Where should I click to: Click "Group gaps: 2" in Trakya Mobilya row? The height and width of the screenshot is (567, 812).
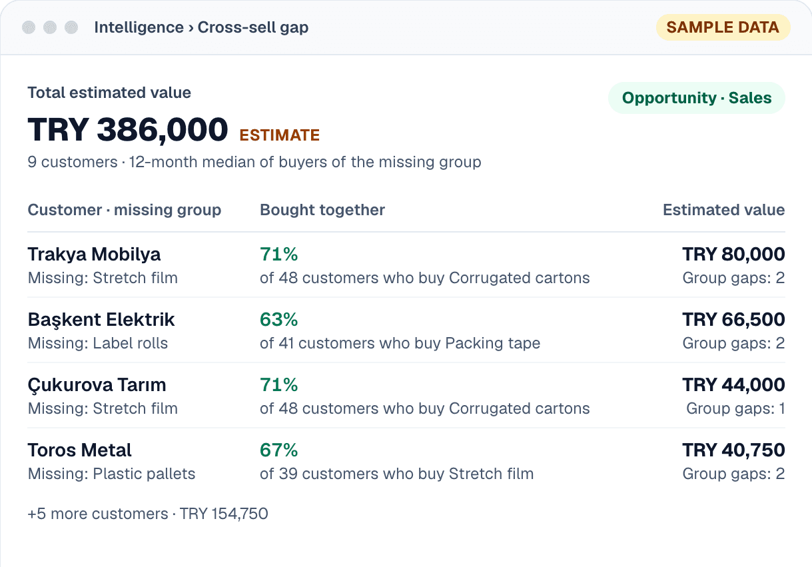(734, 278)
